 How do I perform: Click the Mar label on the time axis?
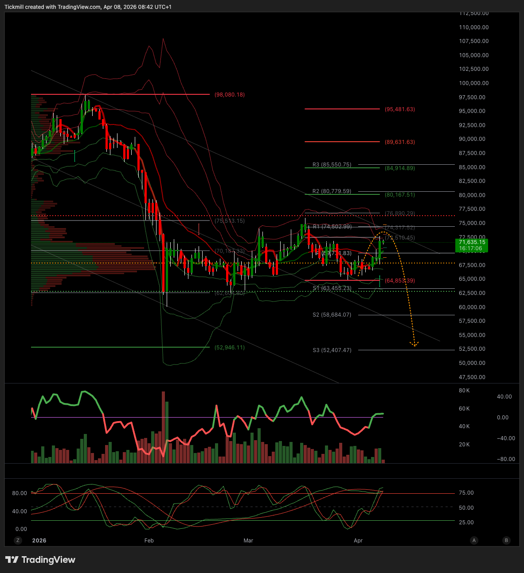248,541
